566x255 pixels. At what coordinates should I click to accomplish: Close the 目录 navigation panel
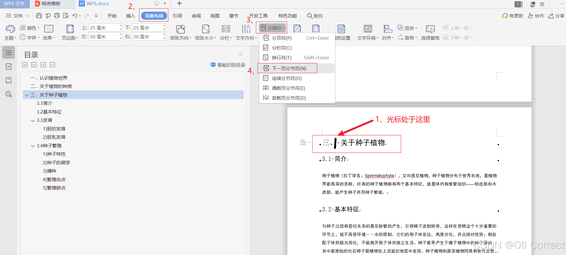tap(241, 54)
